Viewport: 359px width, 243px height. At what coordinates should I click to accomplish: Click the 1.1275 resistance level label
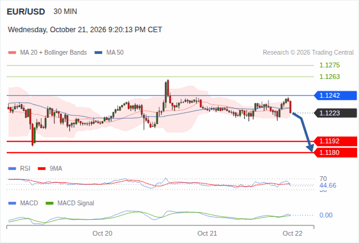click(x=329, y=65)
